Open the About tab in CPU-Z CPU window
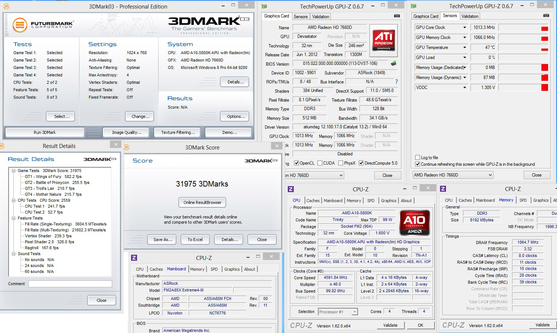Viewport: 557px width, 333px height. (x=406, y=201)
